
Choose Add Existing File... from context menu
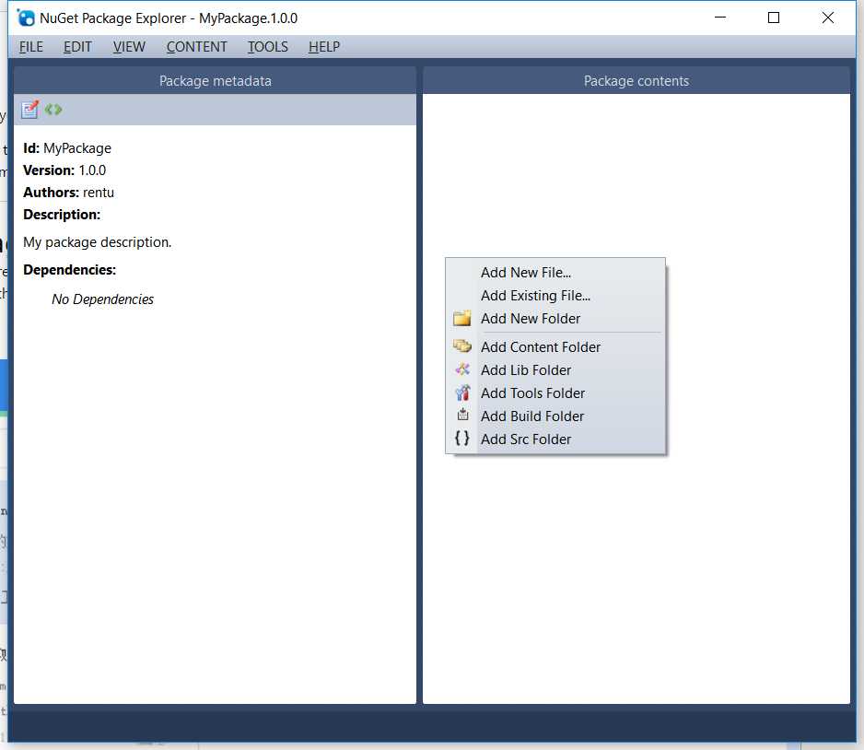coord(555,296)
